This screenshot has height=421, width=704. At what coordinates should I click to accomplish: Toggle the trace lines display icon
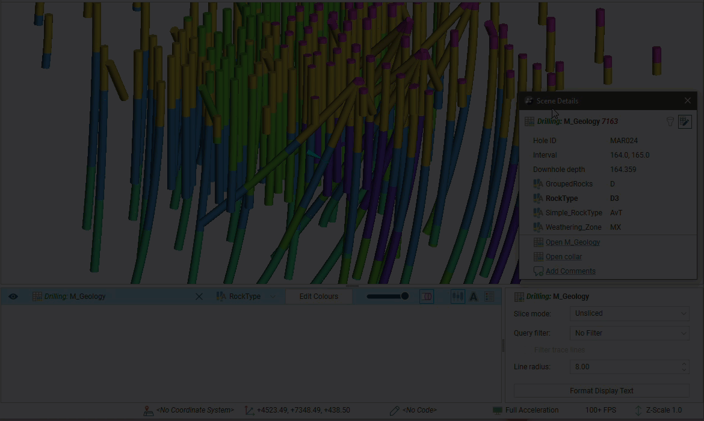[457, 297]
